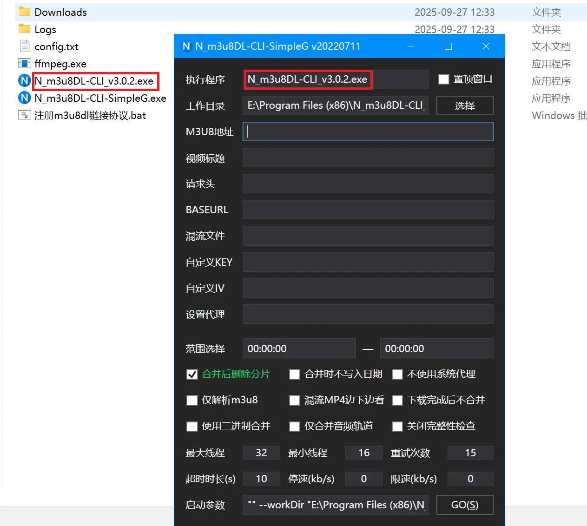Check the 混流MP4边下边看 option
The image size is (587, 526).
click(x=295, y=400)
